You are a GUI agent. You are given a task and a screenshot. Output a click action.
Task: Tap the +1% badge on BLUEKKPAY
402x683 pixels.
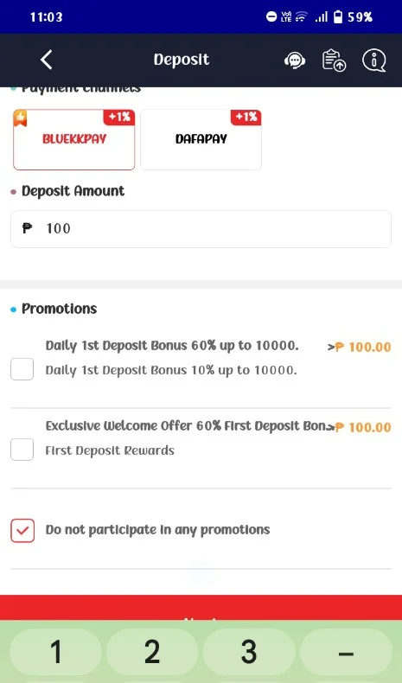point(119,117)
